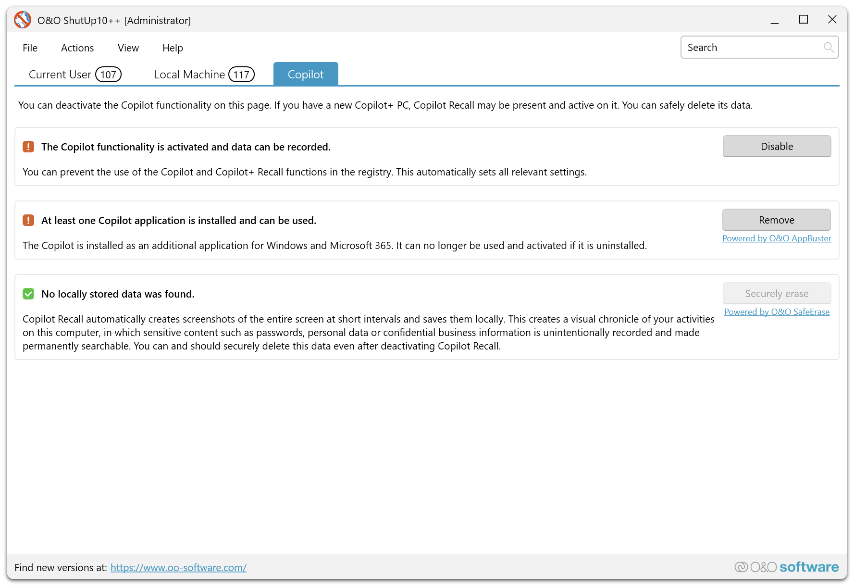
Task: Click the O&O software logo in footer
Action: (787, 567)
